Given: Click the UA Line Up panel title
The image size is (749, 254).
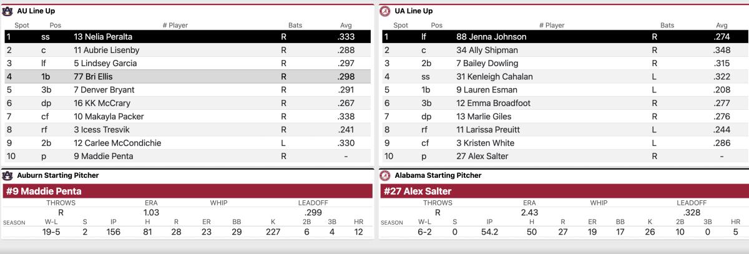Looking at the screenshot, I should click(414, 11).
